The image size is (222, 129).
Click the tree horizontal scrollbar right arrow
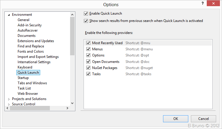coord(67,108)
